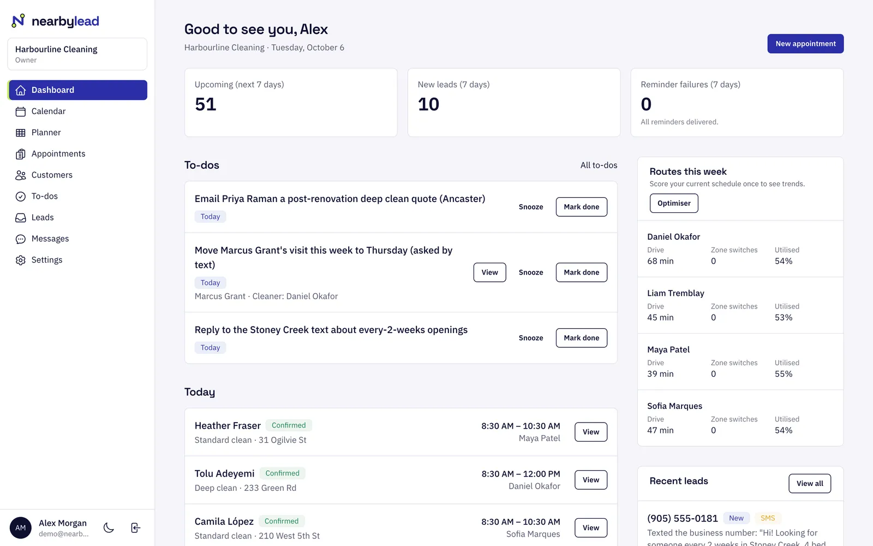Click the Maya Patel route name
Viewport: 873px width, 546px height.
coord(668,349)
